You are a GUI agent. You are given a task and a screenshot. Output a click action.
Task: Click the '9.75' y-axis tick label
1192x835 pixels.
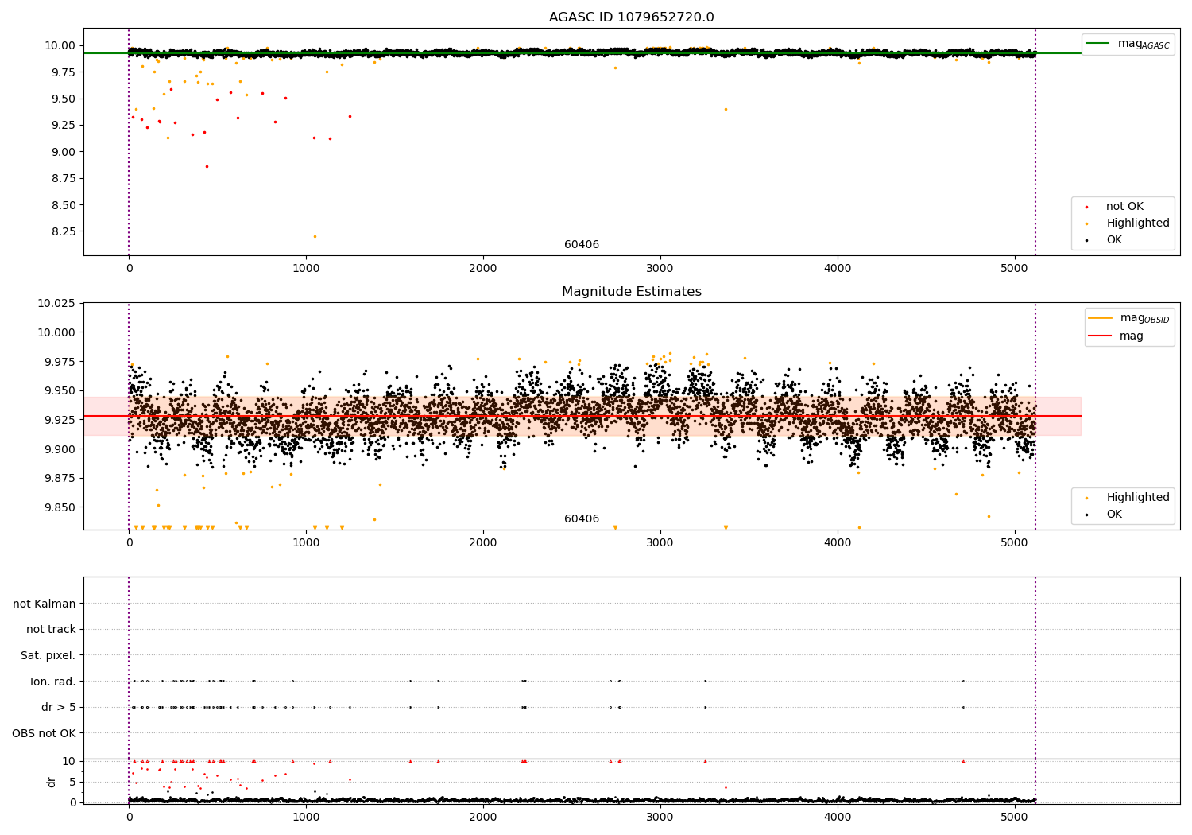[64, 72]
